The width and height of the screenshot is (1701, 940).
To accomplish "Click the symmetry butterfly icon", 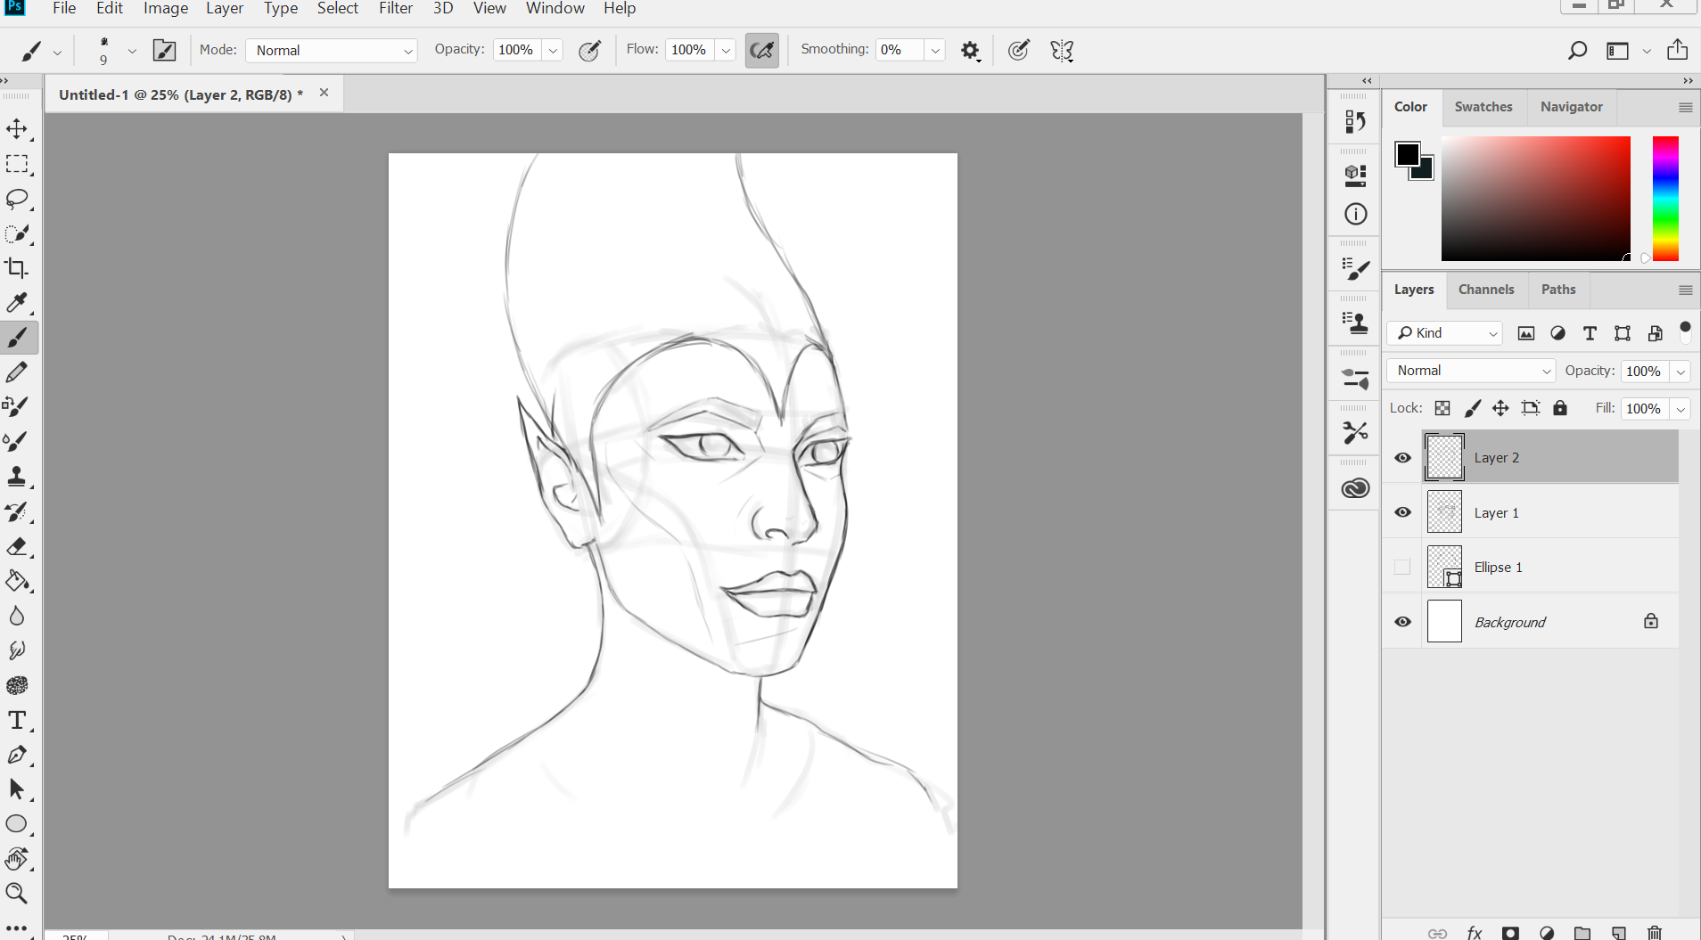I will coord(1062,51).
